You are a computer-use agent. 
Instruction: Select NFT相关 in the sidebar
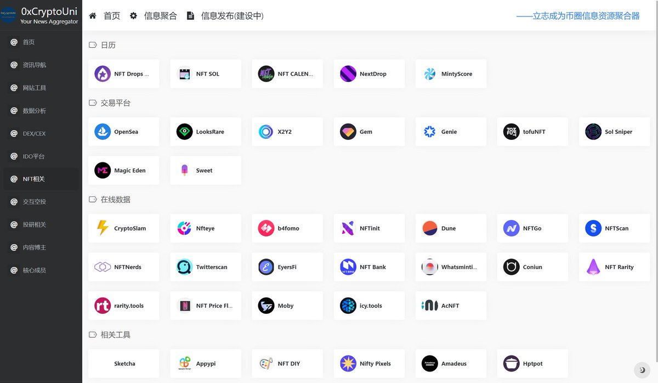pos(41,179)
